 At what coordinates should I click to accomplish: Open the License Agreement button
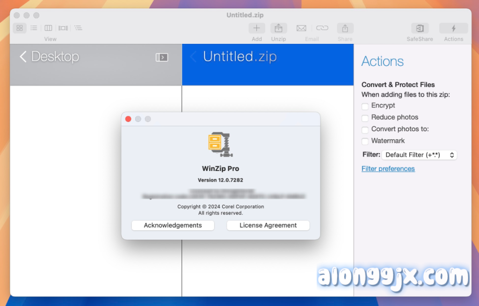(x=268, y=226)
